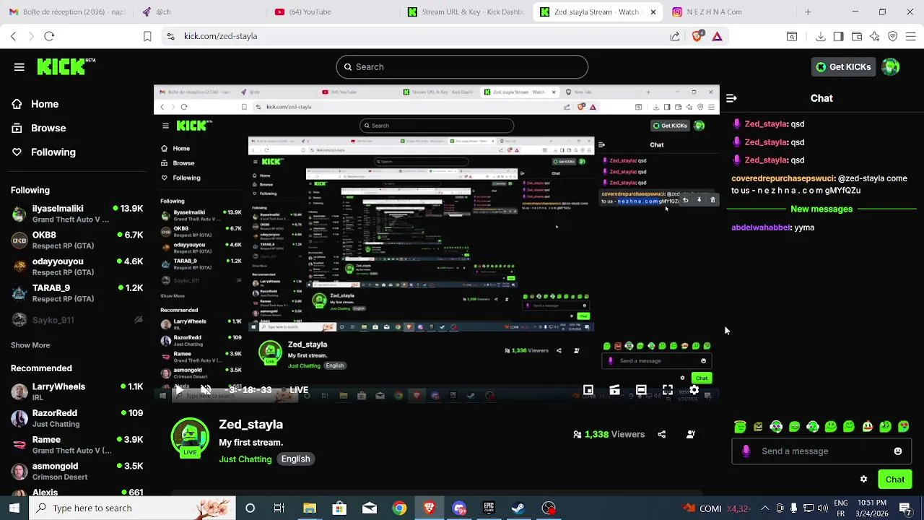Open the user avatar menu
The height and width of the screenshot is (520, 924).
tap(891, 67)
